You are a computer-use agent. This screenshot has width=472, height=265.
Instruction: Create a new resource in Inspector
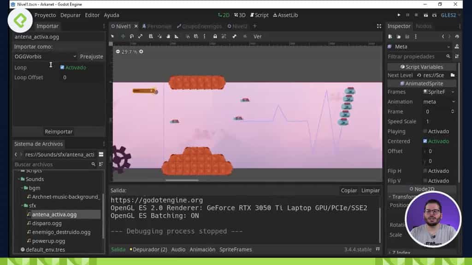pyautogui.click(x=390, y=36)
